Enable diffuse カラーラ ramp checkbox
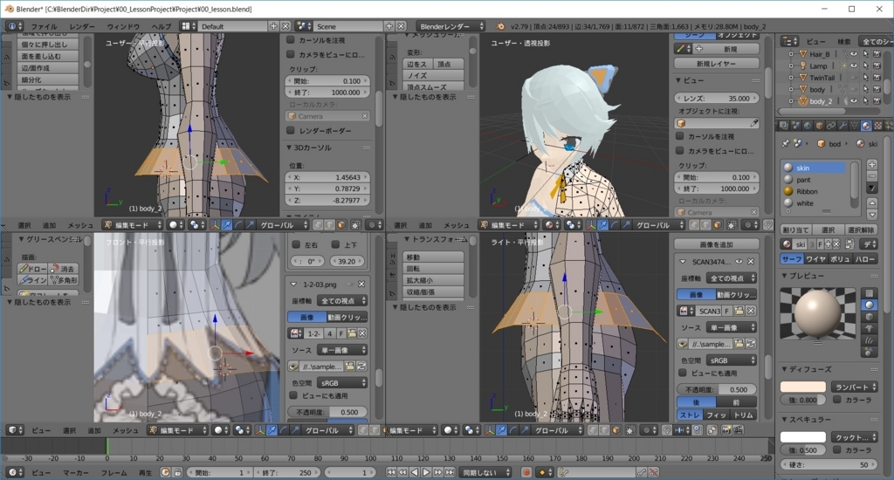Screen dimensions: 894x480 click(x=837, y=400)
